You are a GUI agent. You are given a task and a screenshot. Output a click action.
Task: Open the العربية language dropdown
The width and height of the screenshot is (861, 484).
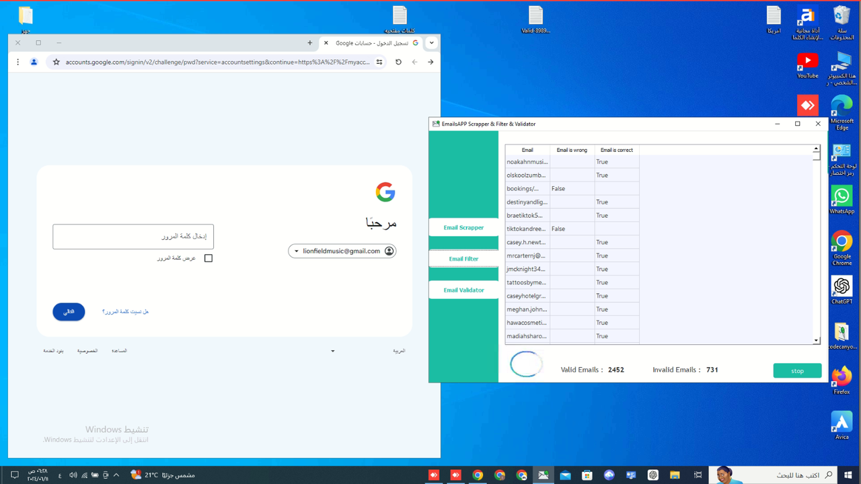tap(368, 351)
